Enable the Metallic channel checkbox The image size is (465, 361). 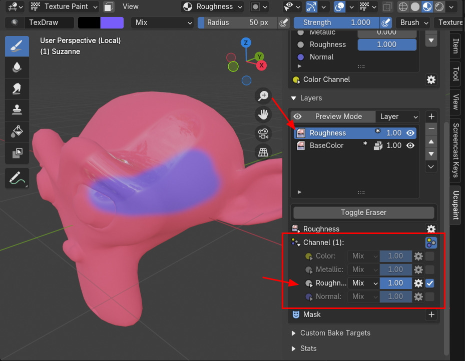click(x=429, y=270)
